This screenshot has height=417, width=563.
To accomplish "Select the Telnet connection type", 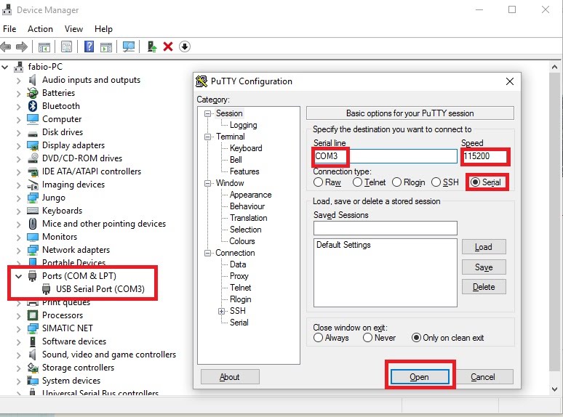I will point(357,182).
